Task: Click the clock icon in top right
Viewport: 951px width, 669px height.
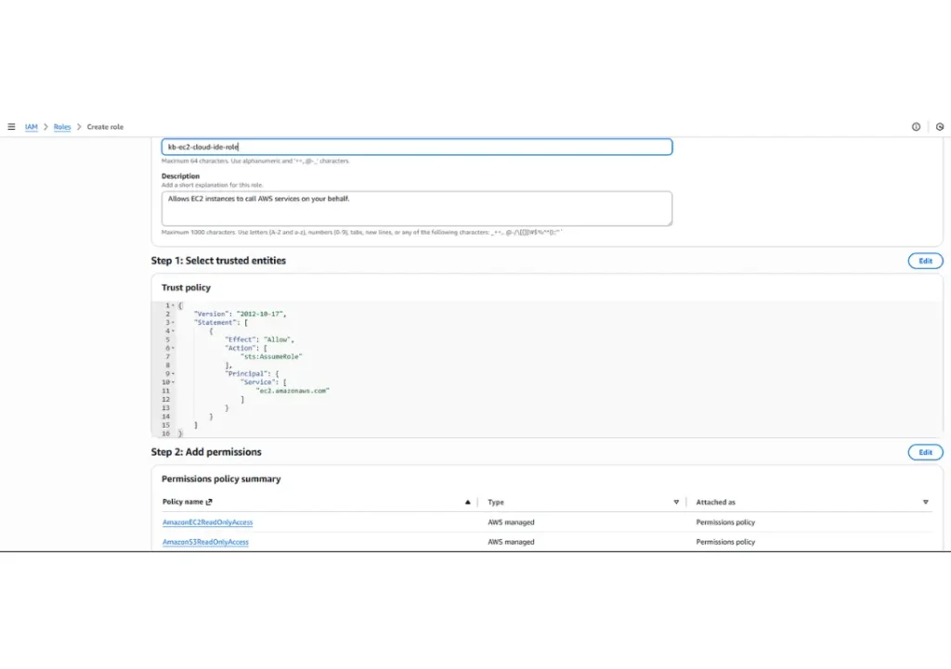Action: click(939, 127)
